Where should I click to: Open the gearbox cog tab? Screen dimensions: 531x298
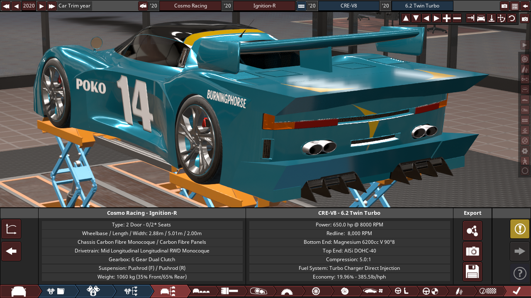point(287,291)
